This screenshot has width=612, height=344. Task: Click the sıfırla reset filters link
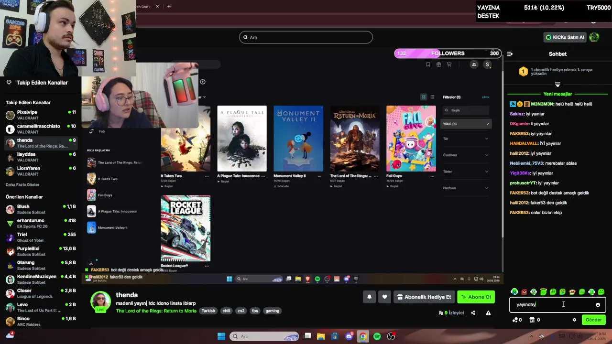(x=486, y=97)
